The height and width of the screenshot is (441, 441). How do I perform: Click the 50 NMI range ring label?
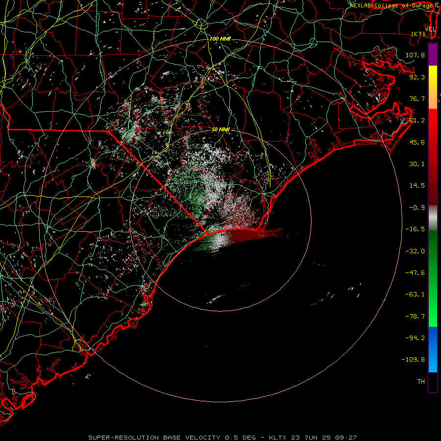[220, 129]
